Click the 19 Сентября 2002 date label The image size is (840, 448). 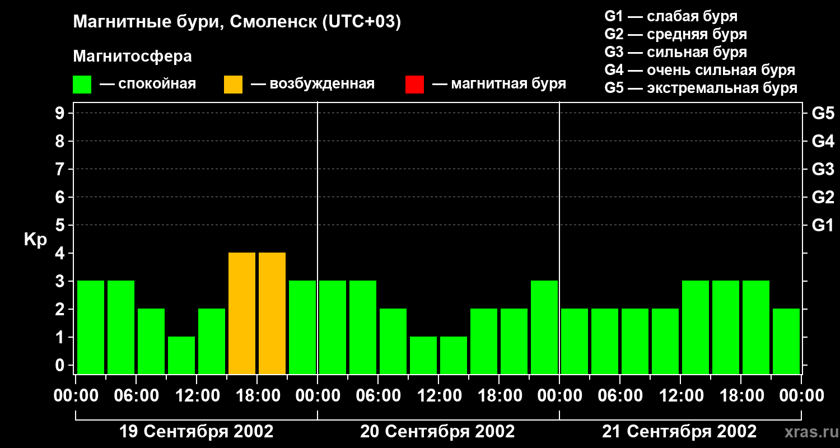tap(197, 432)
